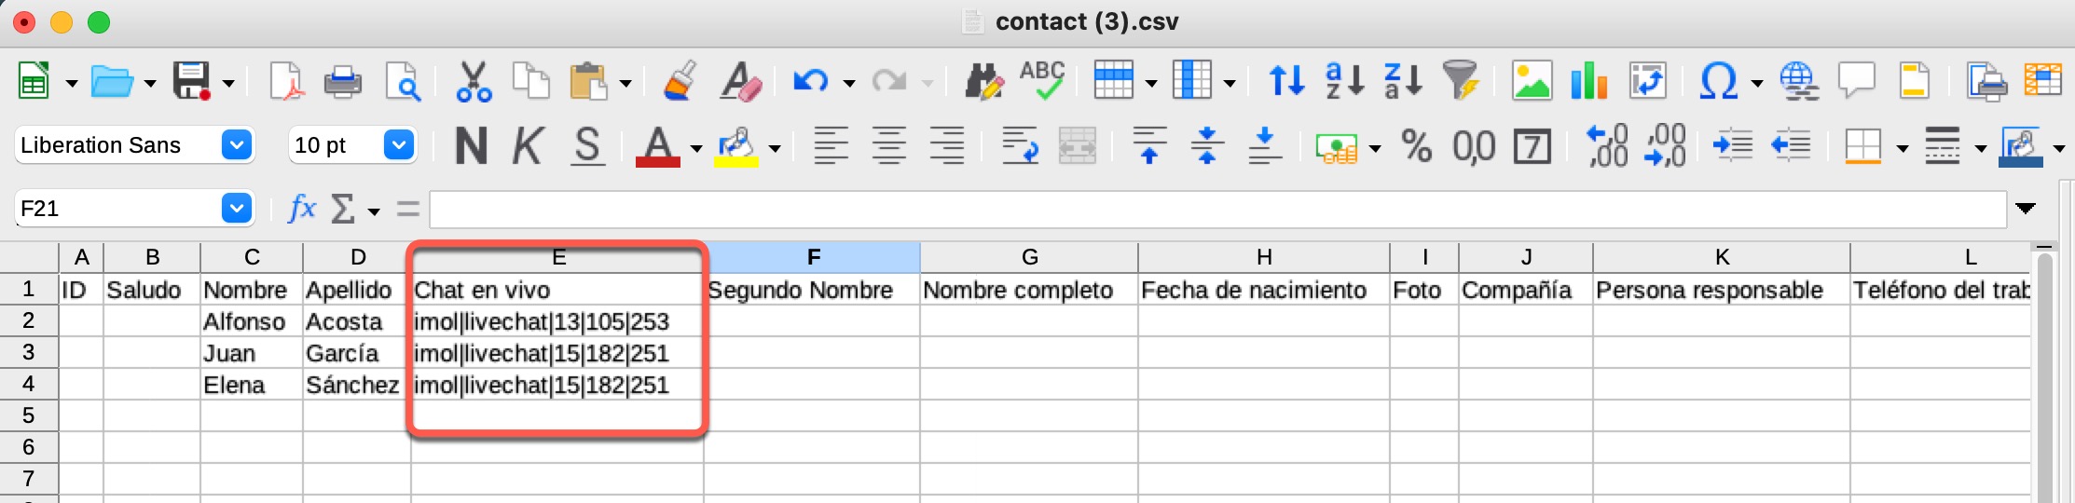Insert a chart using the chart icon
The image size is (2075, 503).
(x=1589, y=81)
